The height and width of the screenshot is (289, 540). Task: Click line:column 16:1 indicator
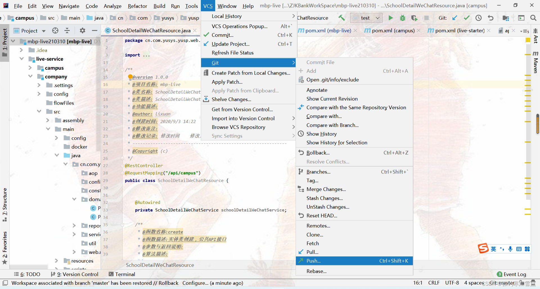(x=418, y=283)
